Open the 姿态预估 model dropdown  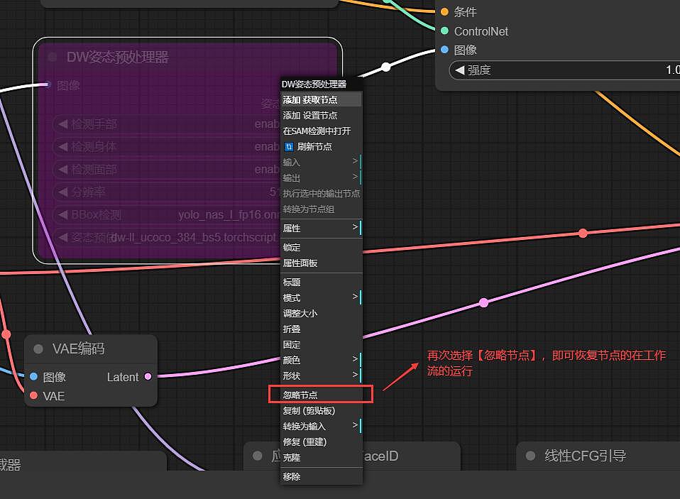pyautogui.click(x=167, y=237)
